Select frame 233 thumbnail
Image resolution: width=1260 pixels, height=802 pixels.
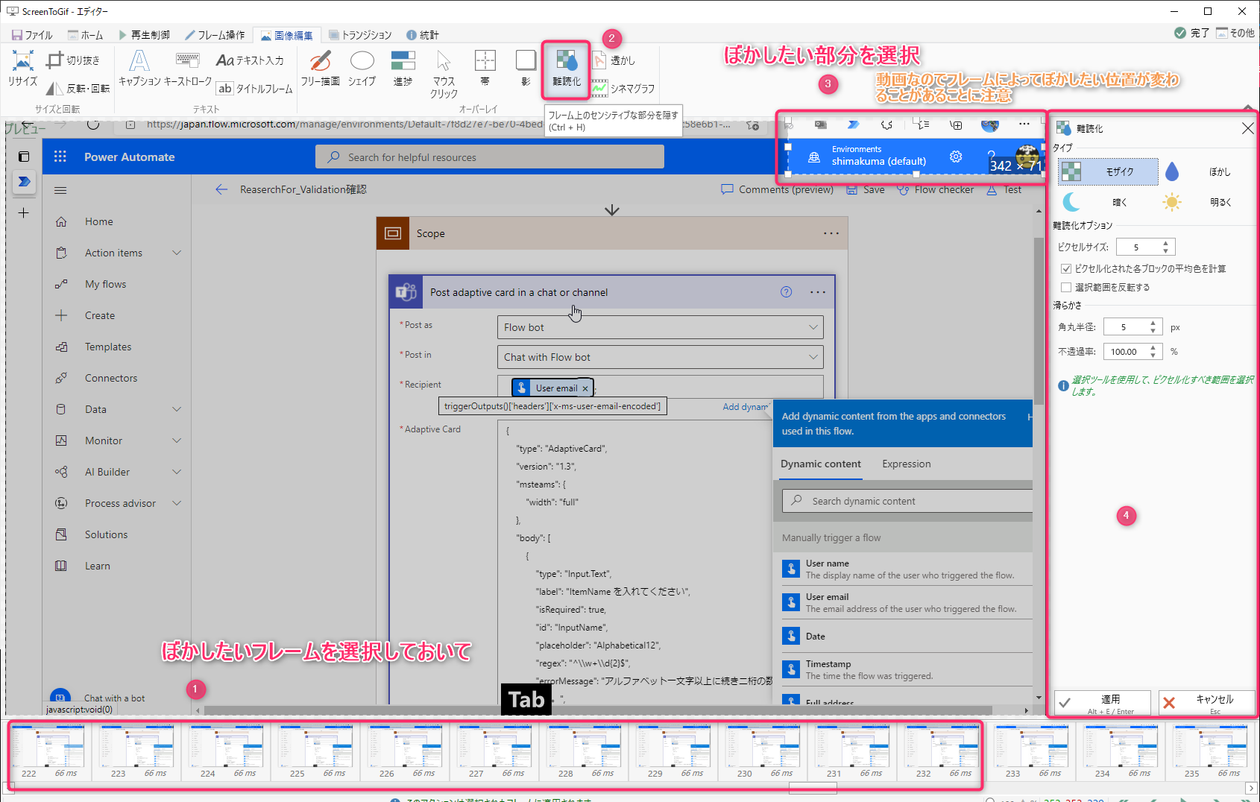click(x=1031, y=751)
